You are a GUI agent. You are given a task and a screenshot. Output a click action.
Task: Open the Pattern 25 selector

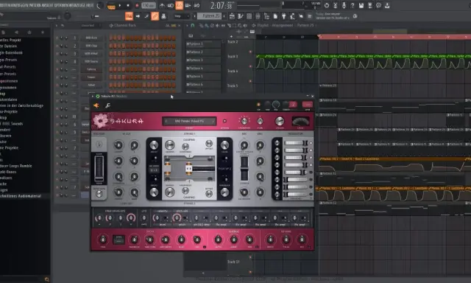[x=209, y=16]
